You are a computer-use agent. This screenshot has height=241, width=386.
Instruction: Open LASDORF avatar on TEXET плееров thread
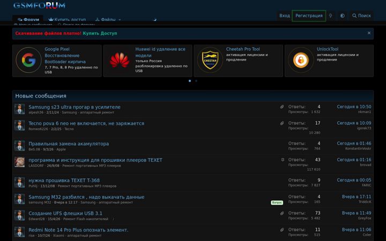point(19,162)
